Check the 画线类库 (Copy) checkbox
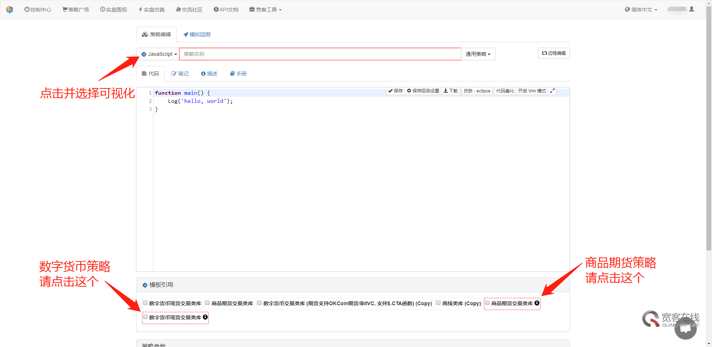 pos(438,303)
